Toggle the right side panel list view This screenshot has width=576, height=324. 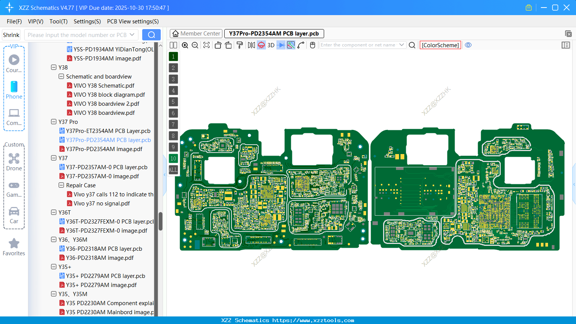[566, 45]
